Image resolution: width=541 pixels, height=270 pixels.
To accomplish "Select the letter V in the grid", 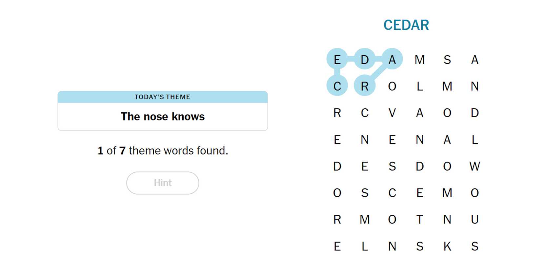I will point(392,113).
